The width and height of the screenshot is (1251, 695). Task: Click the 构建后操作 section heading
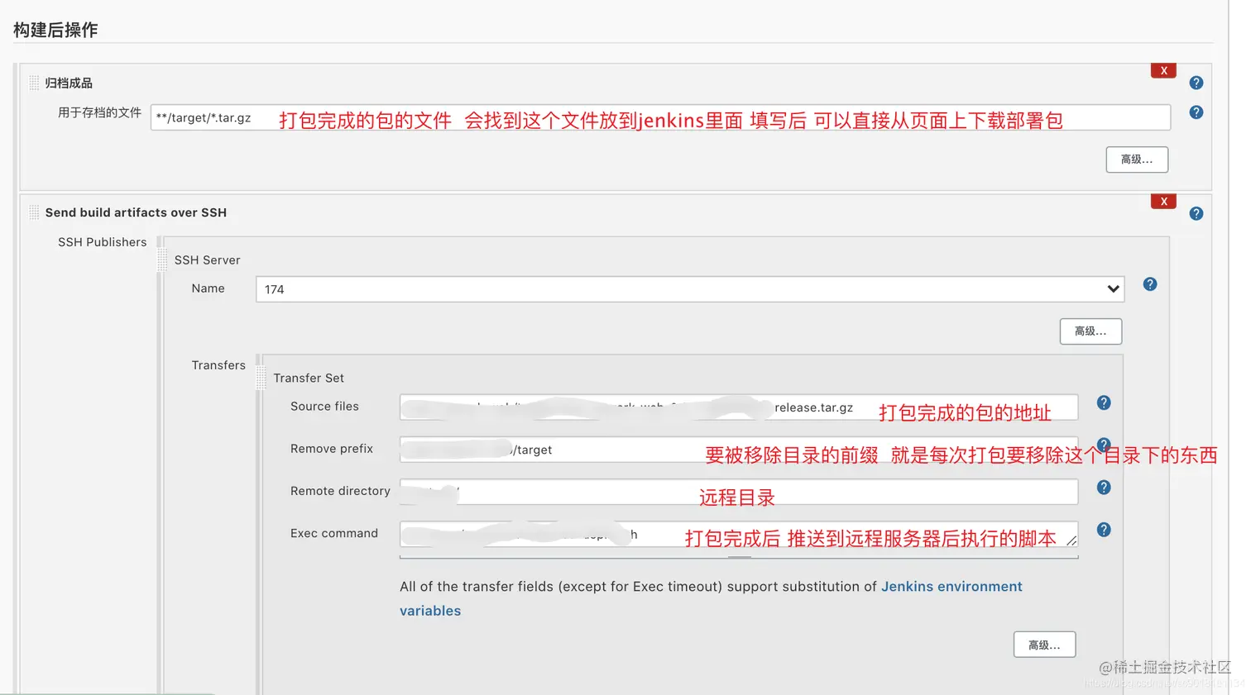tap(55, 30)
